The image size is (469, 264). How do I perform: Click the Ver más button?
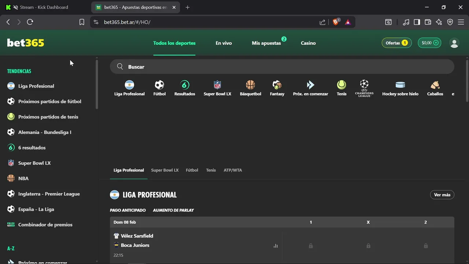tap(442, 195)
